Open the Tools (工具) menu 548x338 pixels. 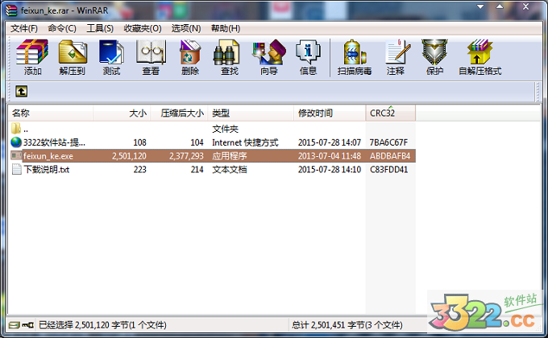pyautogui.click(x=100, y=28)
